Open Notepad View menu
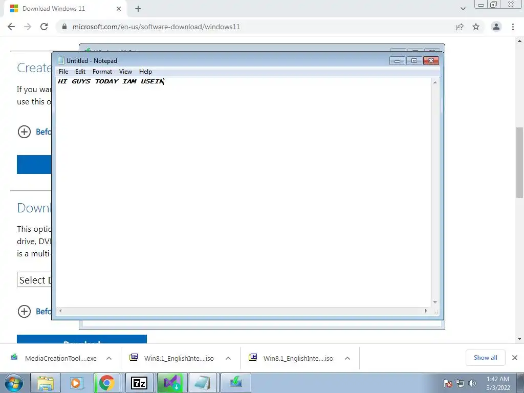The width and height of the screenshot is (524, 393). (126, 72)
